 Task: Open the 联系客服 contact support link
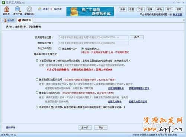(x=177, y=14)
